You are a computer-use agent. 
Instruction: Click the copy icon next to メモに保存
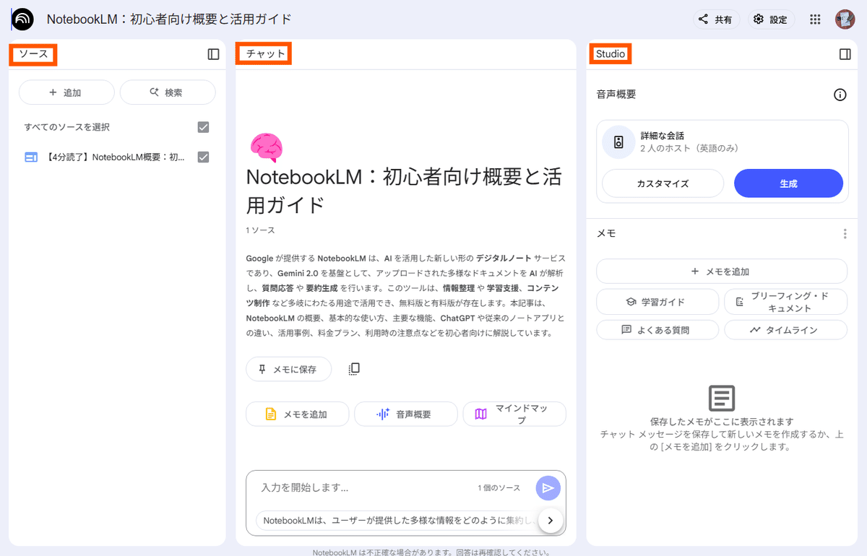click(353, 368)
